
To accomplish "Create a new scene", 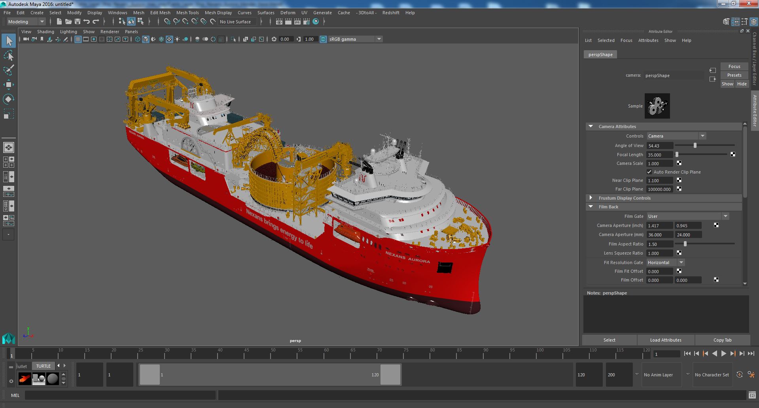I will point(59,22).
